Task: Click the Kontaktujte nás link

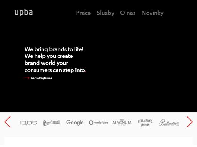Action: point(42,78)
